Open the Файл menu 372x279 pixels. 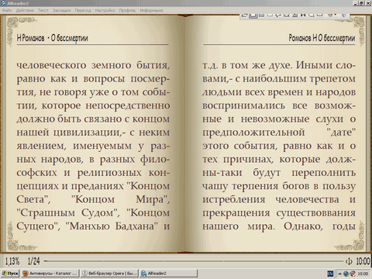point(7,10)
